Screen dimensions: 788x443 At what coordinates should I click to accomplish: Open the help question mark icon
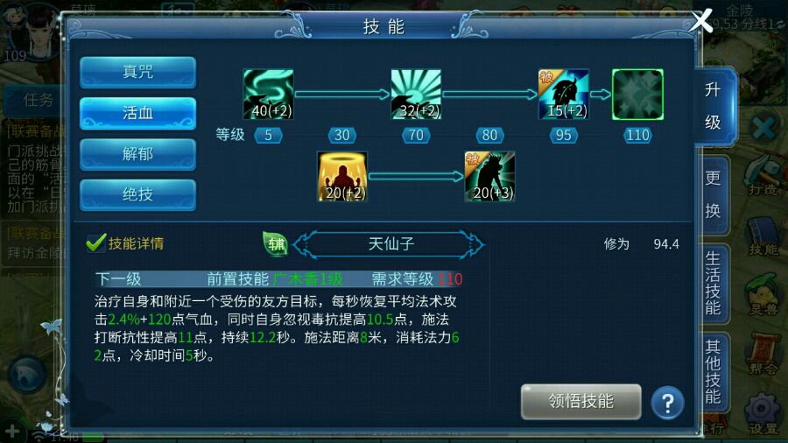click(x=667, y=403)
